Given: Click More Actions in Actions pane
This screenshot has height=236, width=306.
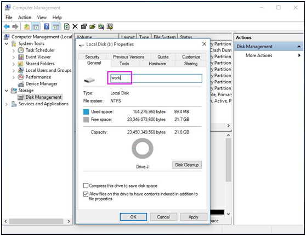Looking at the screenshot, I should pos(259,55).
